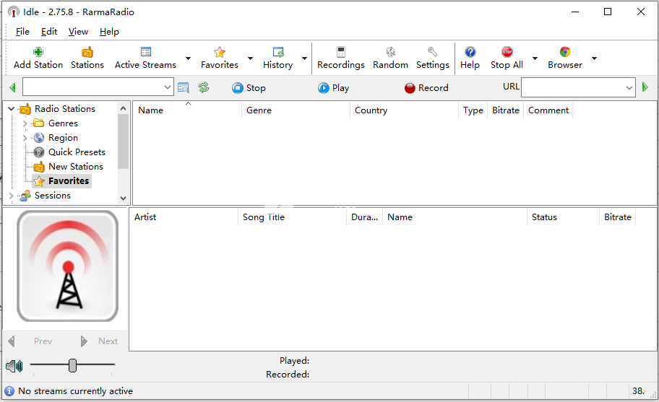Select New Stations in the tree
659x402 pixels.
point(76,167)
